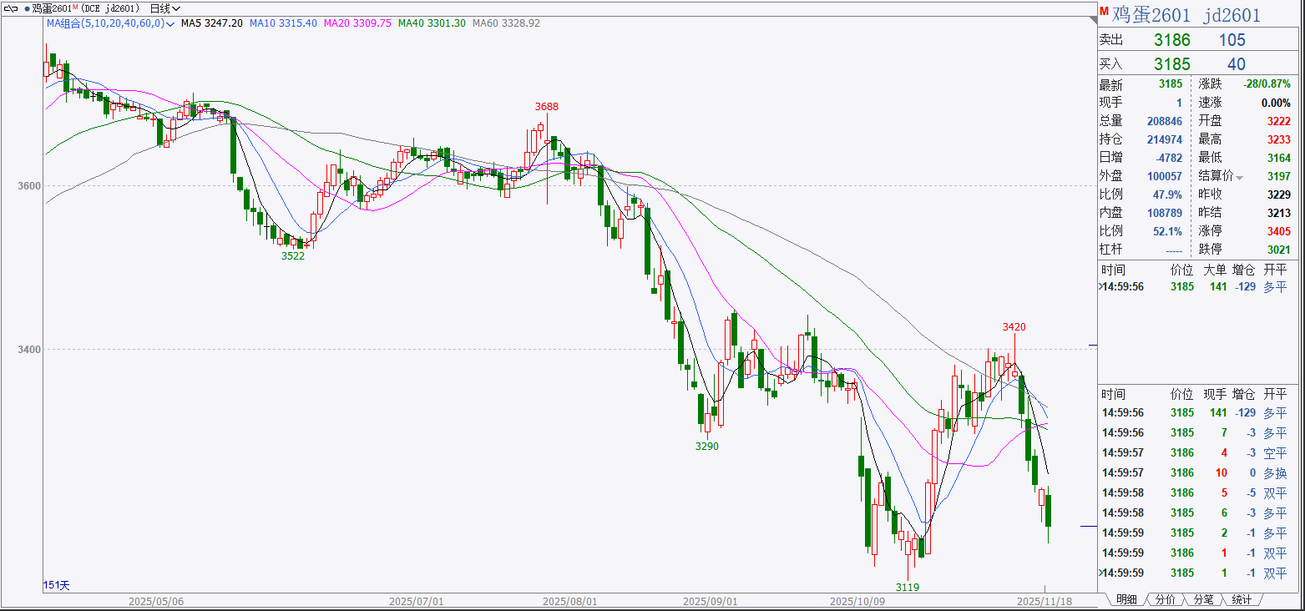
Task: Click the 3688 high price marker
Action: coord(547,106)
